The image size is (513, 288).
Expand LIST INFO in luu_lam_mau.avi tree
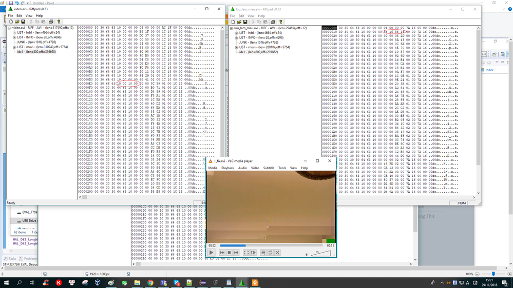pos(236,38)
